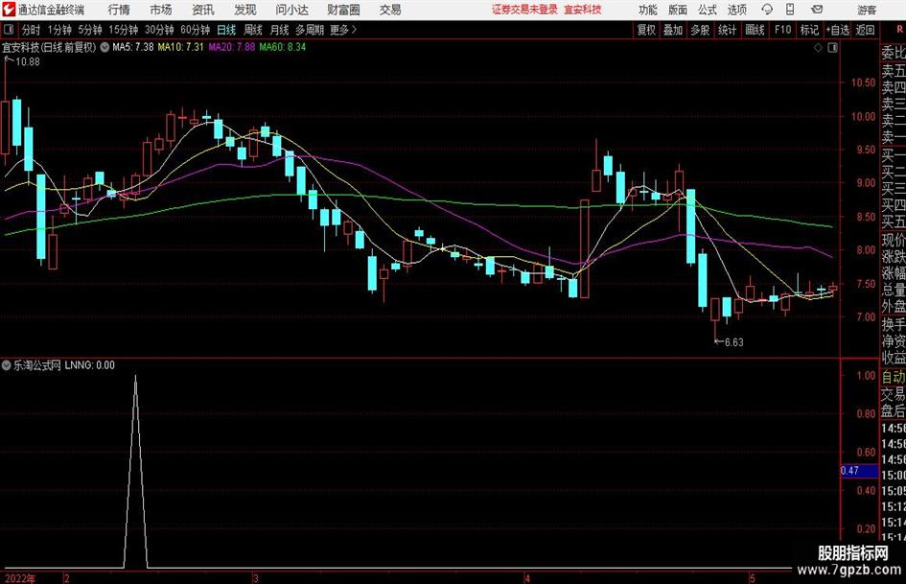
Task: Click the red 宜安科技 stock name in title bar
Action: click(x=583, y=10)
